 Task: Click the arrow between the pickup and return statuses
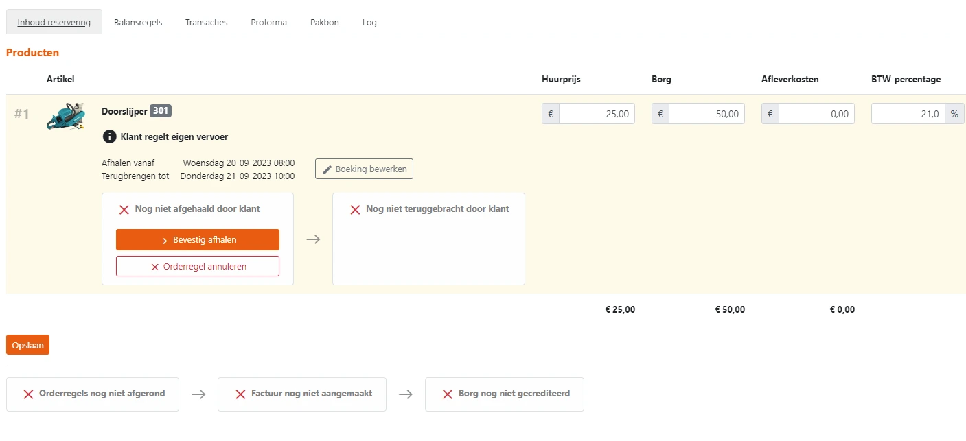[313, 239]
